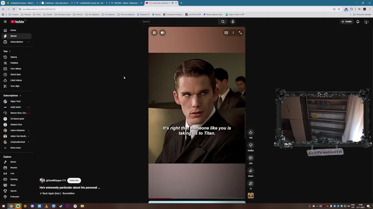Toggle closed captions on the Short
Screen dimensions: 373x209
226,33
